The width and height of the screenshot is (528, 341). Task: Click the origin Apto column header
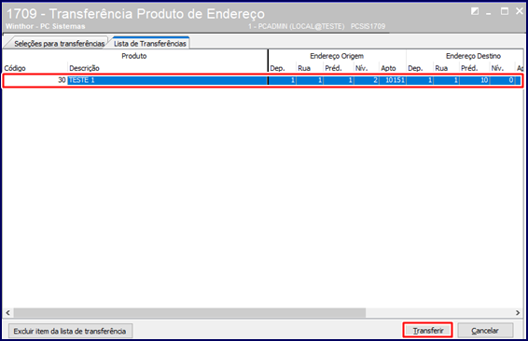tap(393, 68)
